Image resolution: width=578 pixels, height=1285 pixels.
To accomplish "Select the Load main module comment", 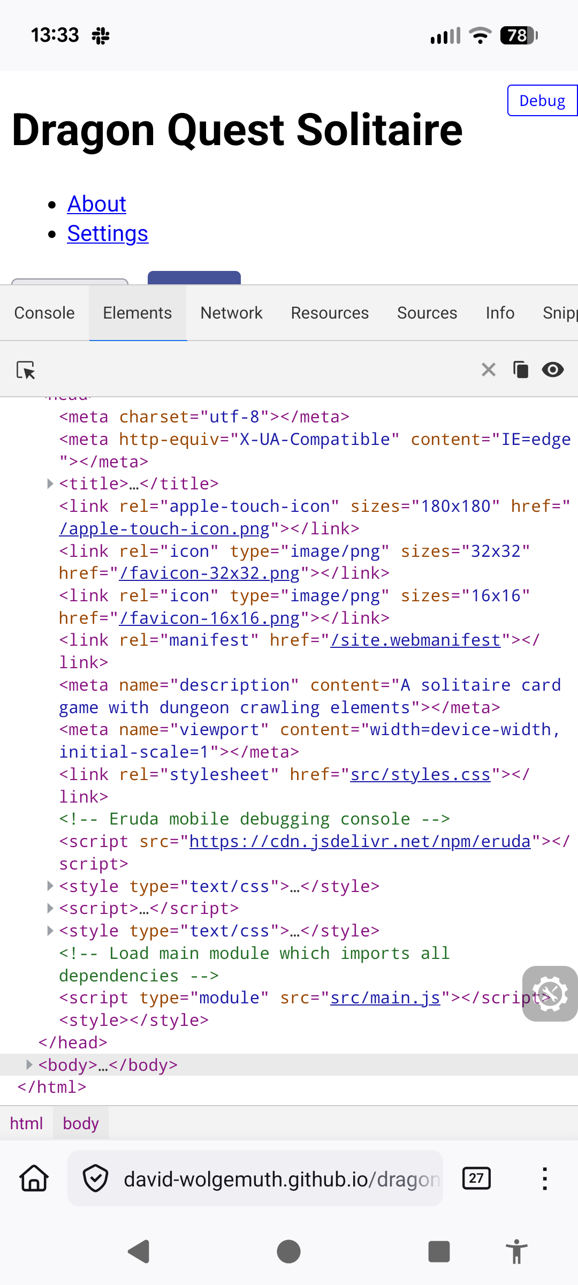I will pos(254,964).
